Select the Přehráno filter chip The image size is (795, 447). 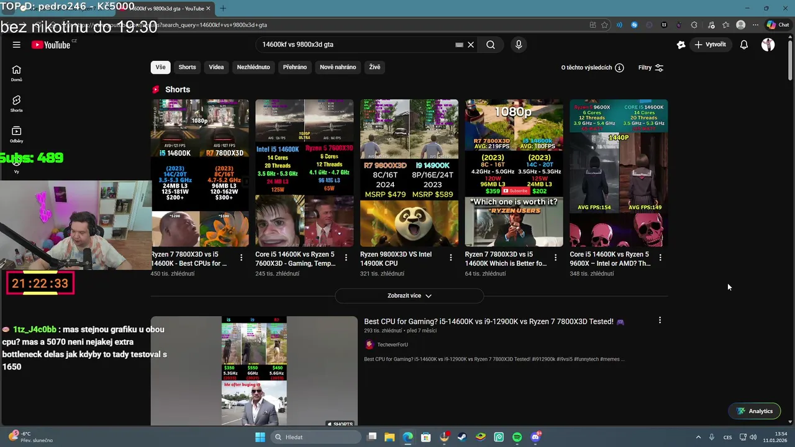tap(295, 67)
